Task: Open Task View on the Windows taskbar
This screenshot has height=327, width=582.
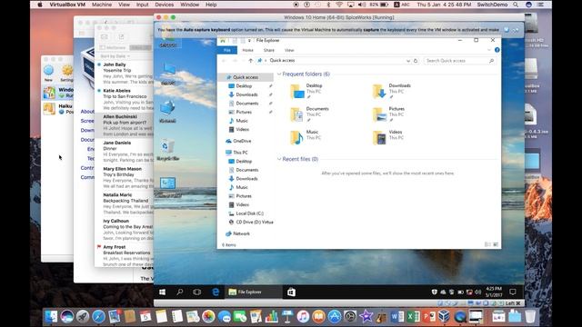Action: pyautogui.click(x=197, y=292)
